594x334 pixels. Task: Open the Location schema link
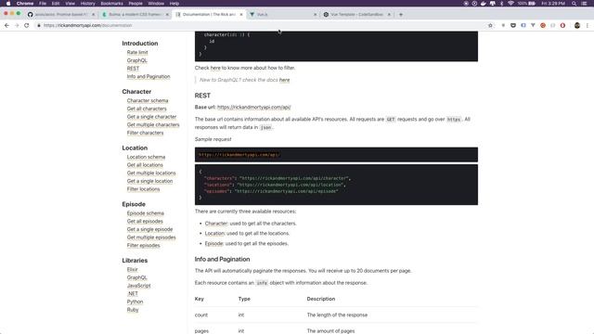click(x=146, y=157)
